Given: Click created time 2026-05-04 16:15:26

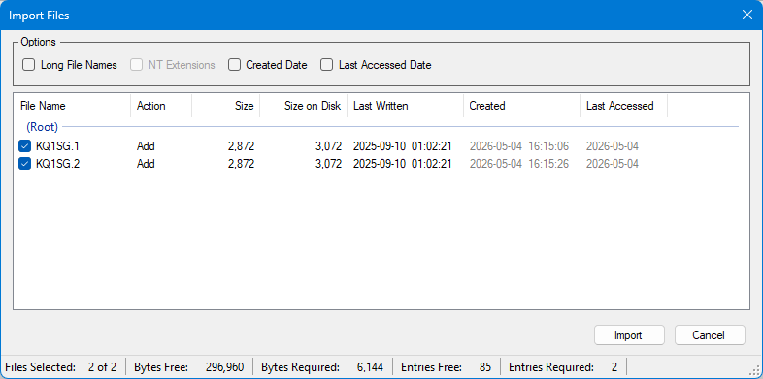Looking at the screenshot, I should (518, 164).
